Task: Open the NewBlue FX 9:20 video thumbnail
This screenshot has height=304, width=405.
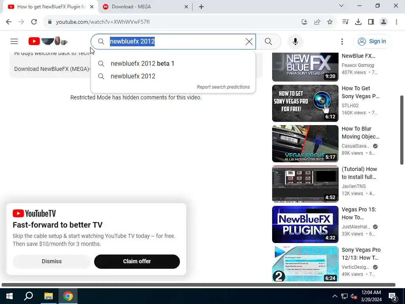Action: (x=305, y=67)
